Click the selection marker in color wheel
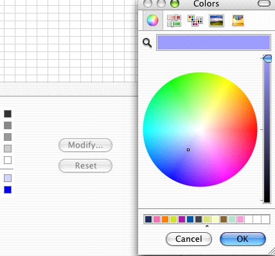275x256 pixels. [188, 150]
